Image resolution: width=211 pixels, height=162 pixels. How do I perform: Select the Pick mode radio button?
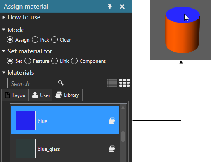pyautogui.click(x=35, y=39)
